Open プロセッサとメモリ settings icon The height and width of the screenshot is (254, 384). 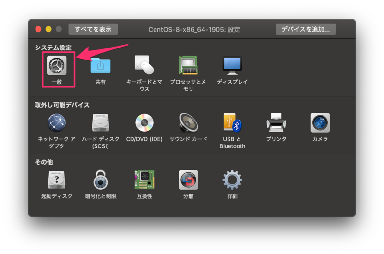(188, 65)
